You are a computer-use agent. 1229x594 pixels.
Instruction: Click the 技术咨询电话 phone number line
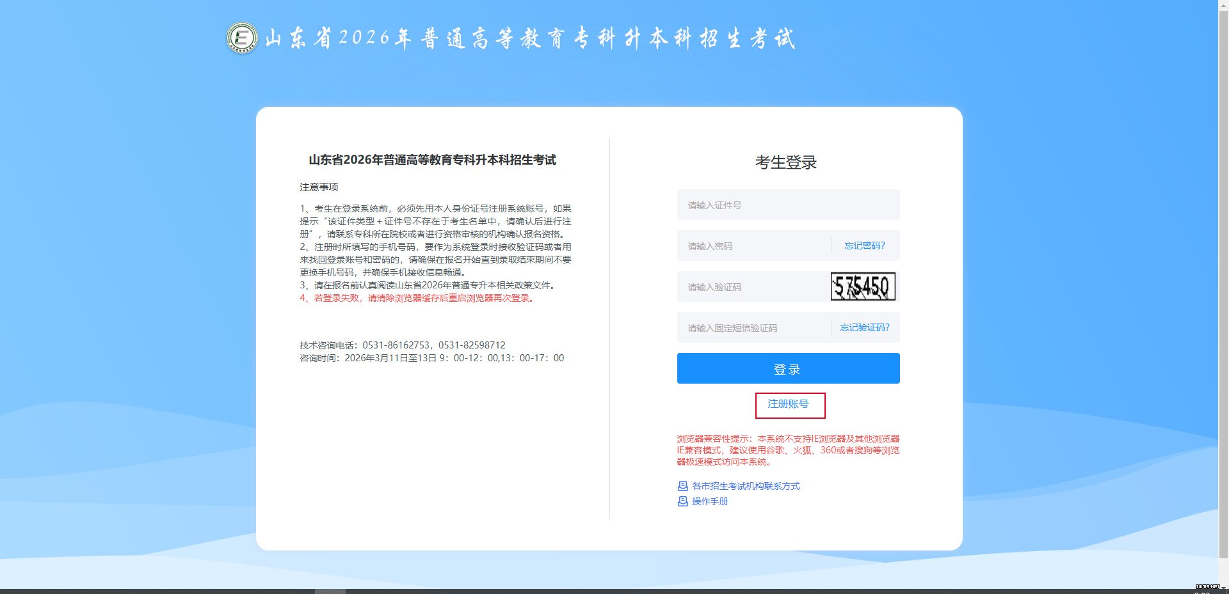403,345
